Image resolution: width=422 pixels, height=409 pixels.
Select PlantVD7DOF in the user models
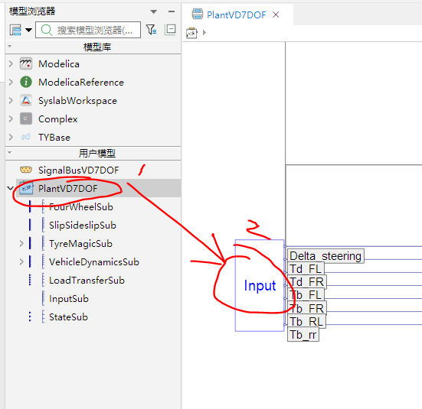click(x=68, y=188)
